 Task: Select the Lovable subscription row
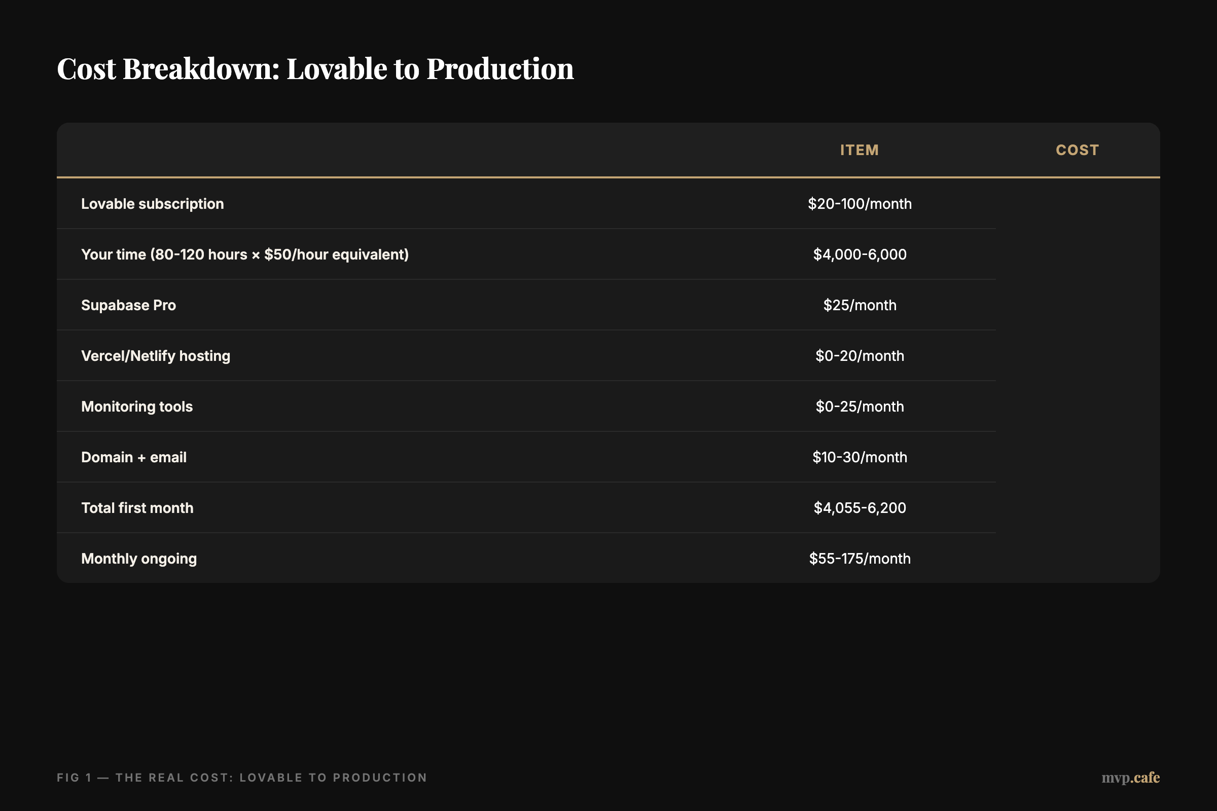[152, 203]
